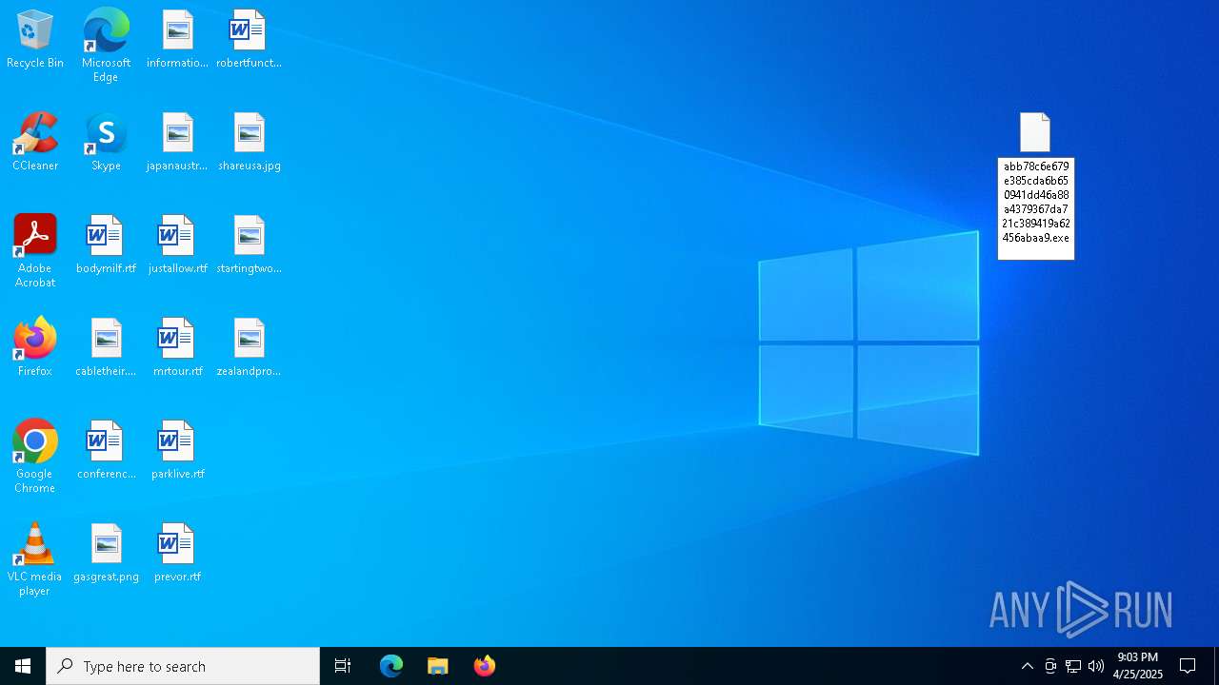This screenshot has height=685, width=1219.
Task: Select the japanaustr... image file
Action: click(177, 143)
